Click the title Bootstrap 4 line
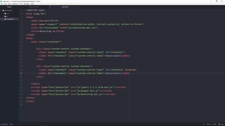Screen dimensions: 225x126 (x=48, y=31)
